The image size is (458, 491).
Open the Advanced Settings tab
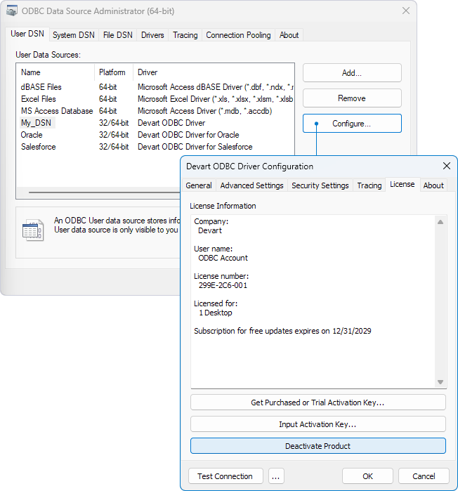[x=251, y=185]
